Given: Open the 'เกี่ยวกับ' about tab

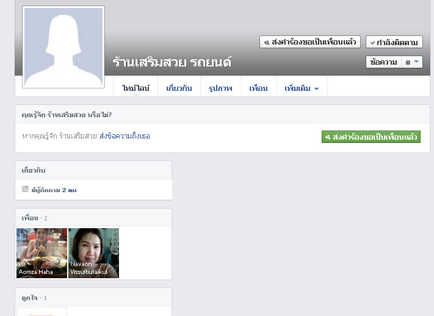Looking at the screenshot, I should pyautogui.click(x=179, y=88).
